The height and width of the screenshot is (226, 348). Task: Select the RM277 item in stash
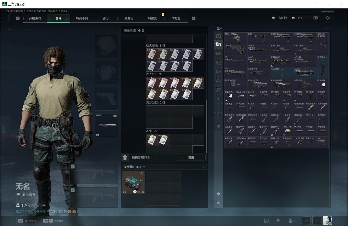pyautogui.click(x=288, y=131)
